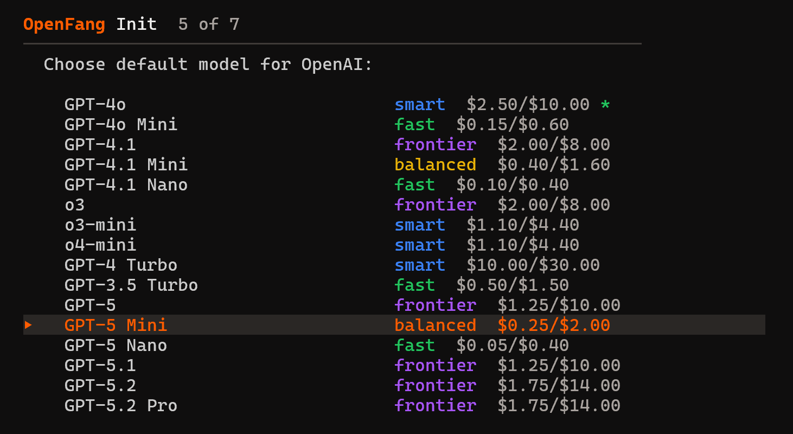Click the highlighted GPT-5 Mini entry

point(116,325)
